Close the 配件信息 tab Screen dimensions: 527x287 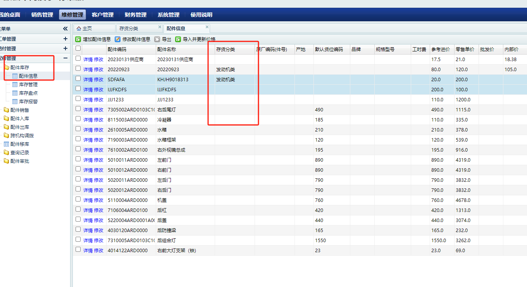tap(207, 27)
